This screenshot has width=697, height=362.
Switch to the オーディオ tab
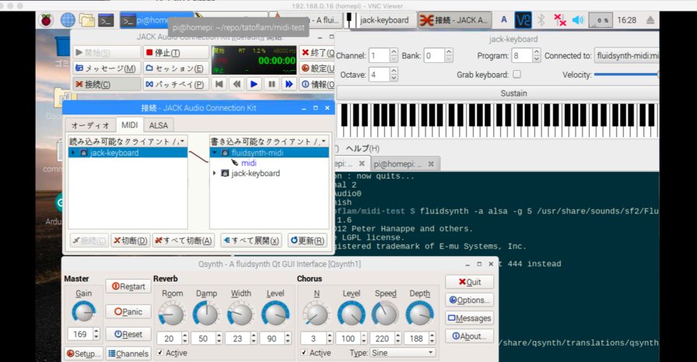pos(90,125)
